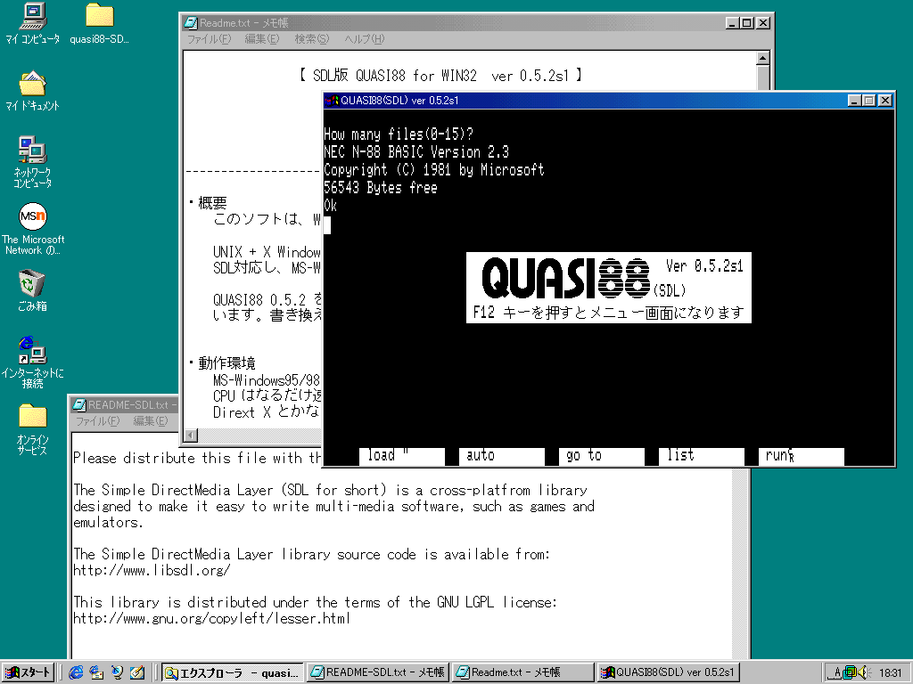This screenshot has width=913, height=684.
Task: Click 'Copyright (C) 1981 by Microsoft' line
Action: pyautogui.click(x=434, y=170)
